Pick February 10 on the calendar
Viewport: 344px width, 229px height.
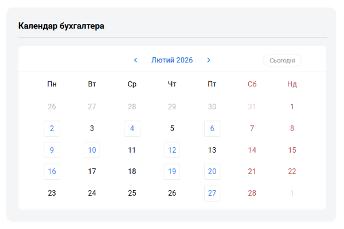point(92,150)
